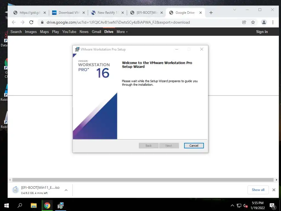Close the New Rectify 11 tab
The height and width of the screenshot is (211, 281).
tap(123, 13)
